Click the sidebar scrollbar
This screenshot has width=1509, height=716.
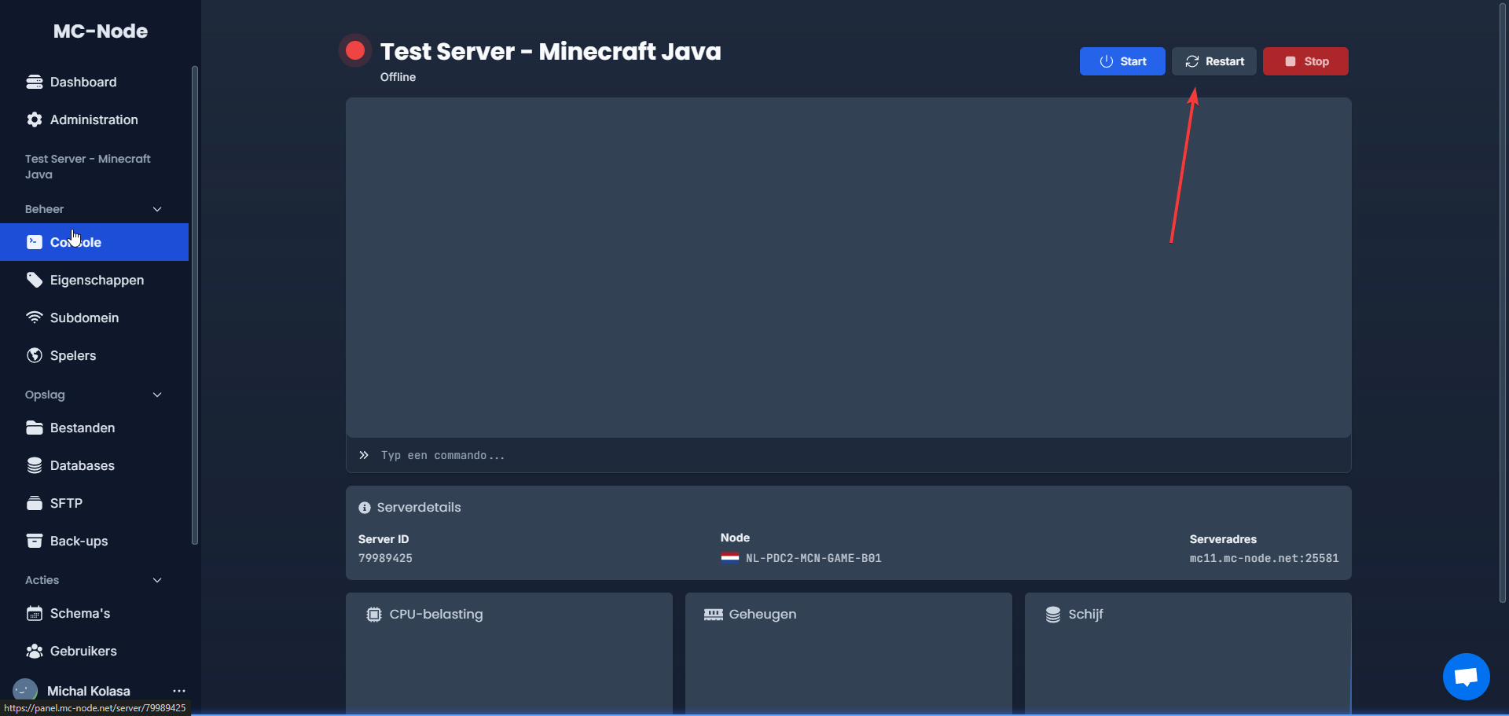point(194,305)
